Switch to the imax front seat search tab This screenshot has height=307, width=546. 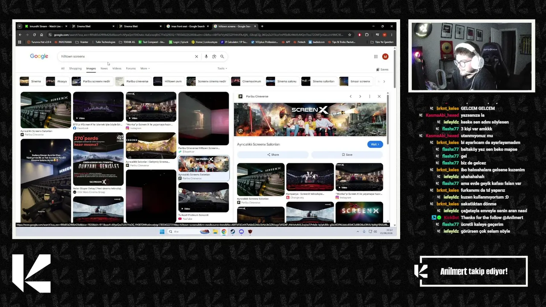[187, 26]
